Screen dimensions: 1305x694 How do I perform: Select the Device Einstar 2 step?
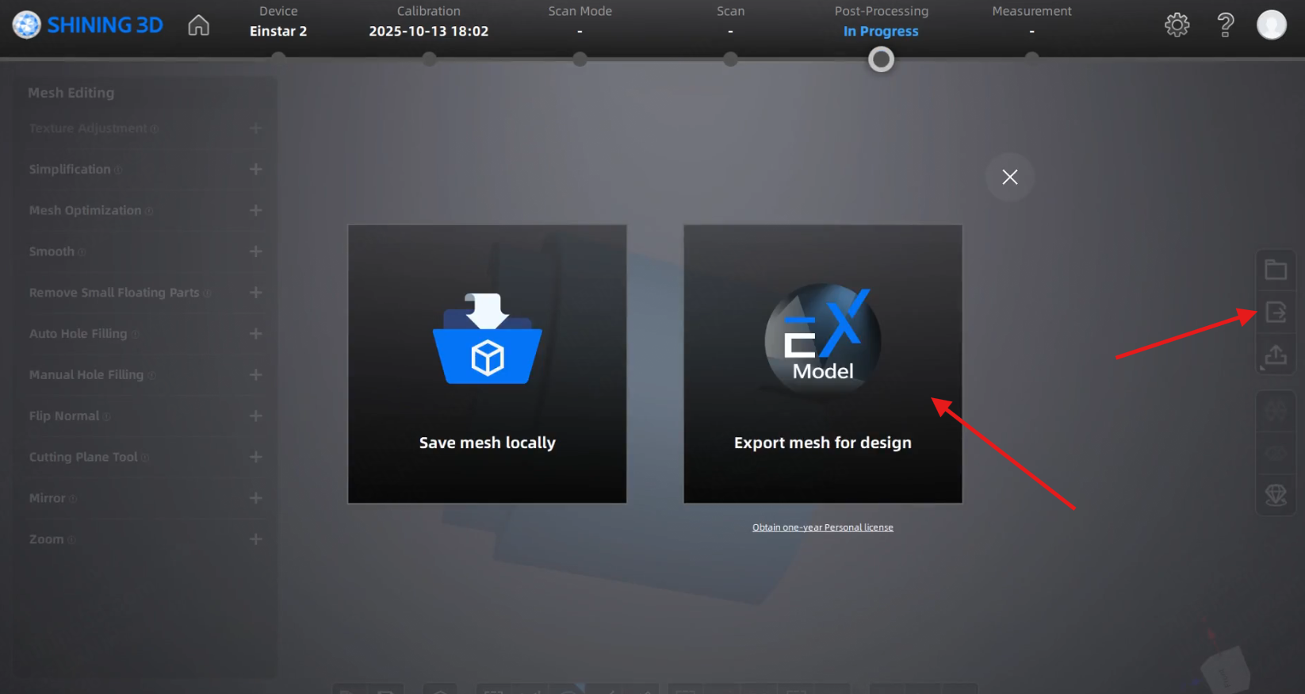pyautogui.click(x=278, y=21)
